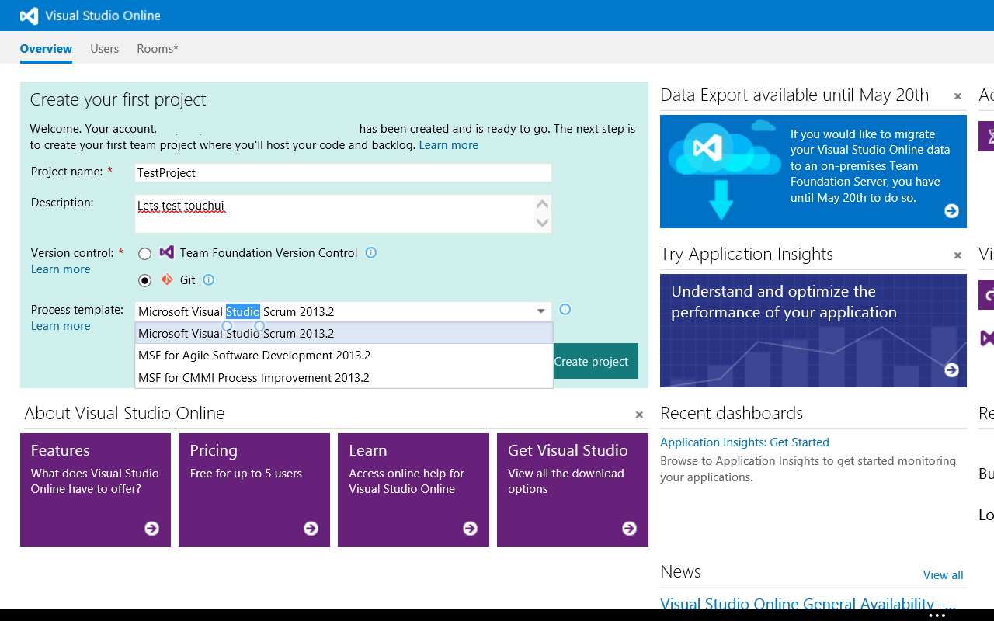Open Learn more link in welcome text
This screenshot has height=621, width=994.
tap(449, 145)
